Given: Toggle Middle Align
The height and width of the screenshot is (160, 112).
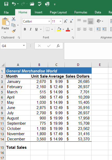Looking at the screenshot, I should click(85, 21).
